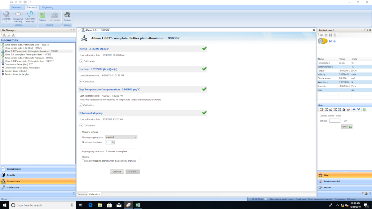The width and height of the screenshot is (372, 209).
Task: Switch to the Engineering ribbon tab
Action: click(48, 7)
